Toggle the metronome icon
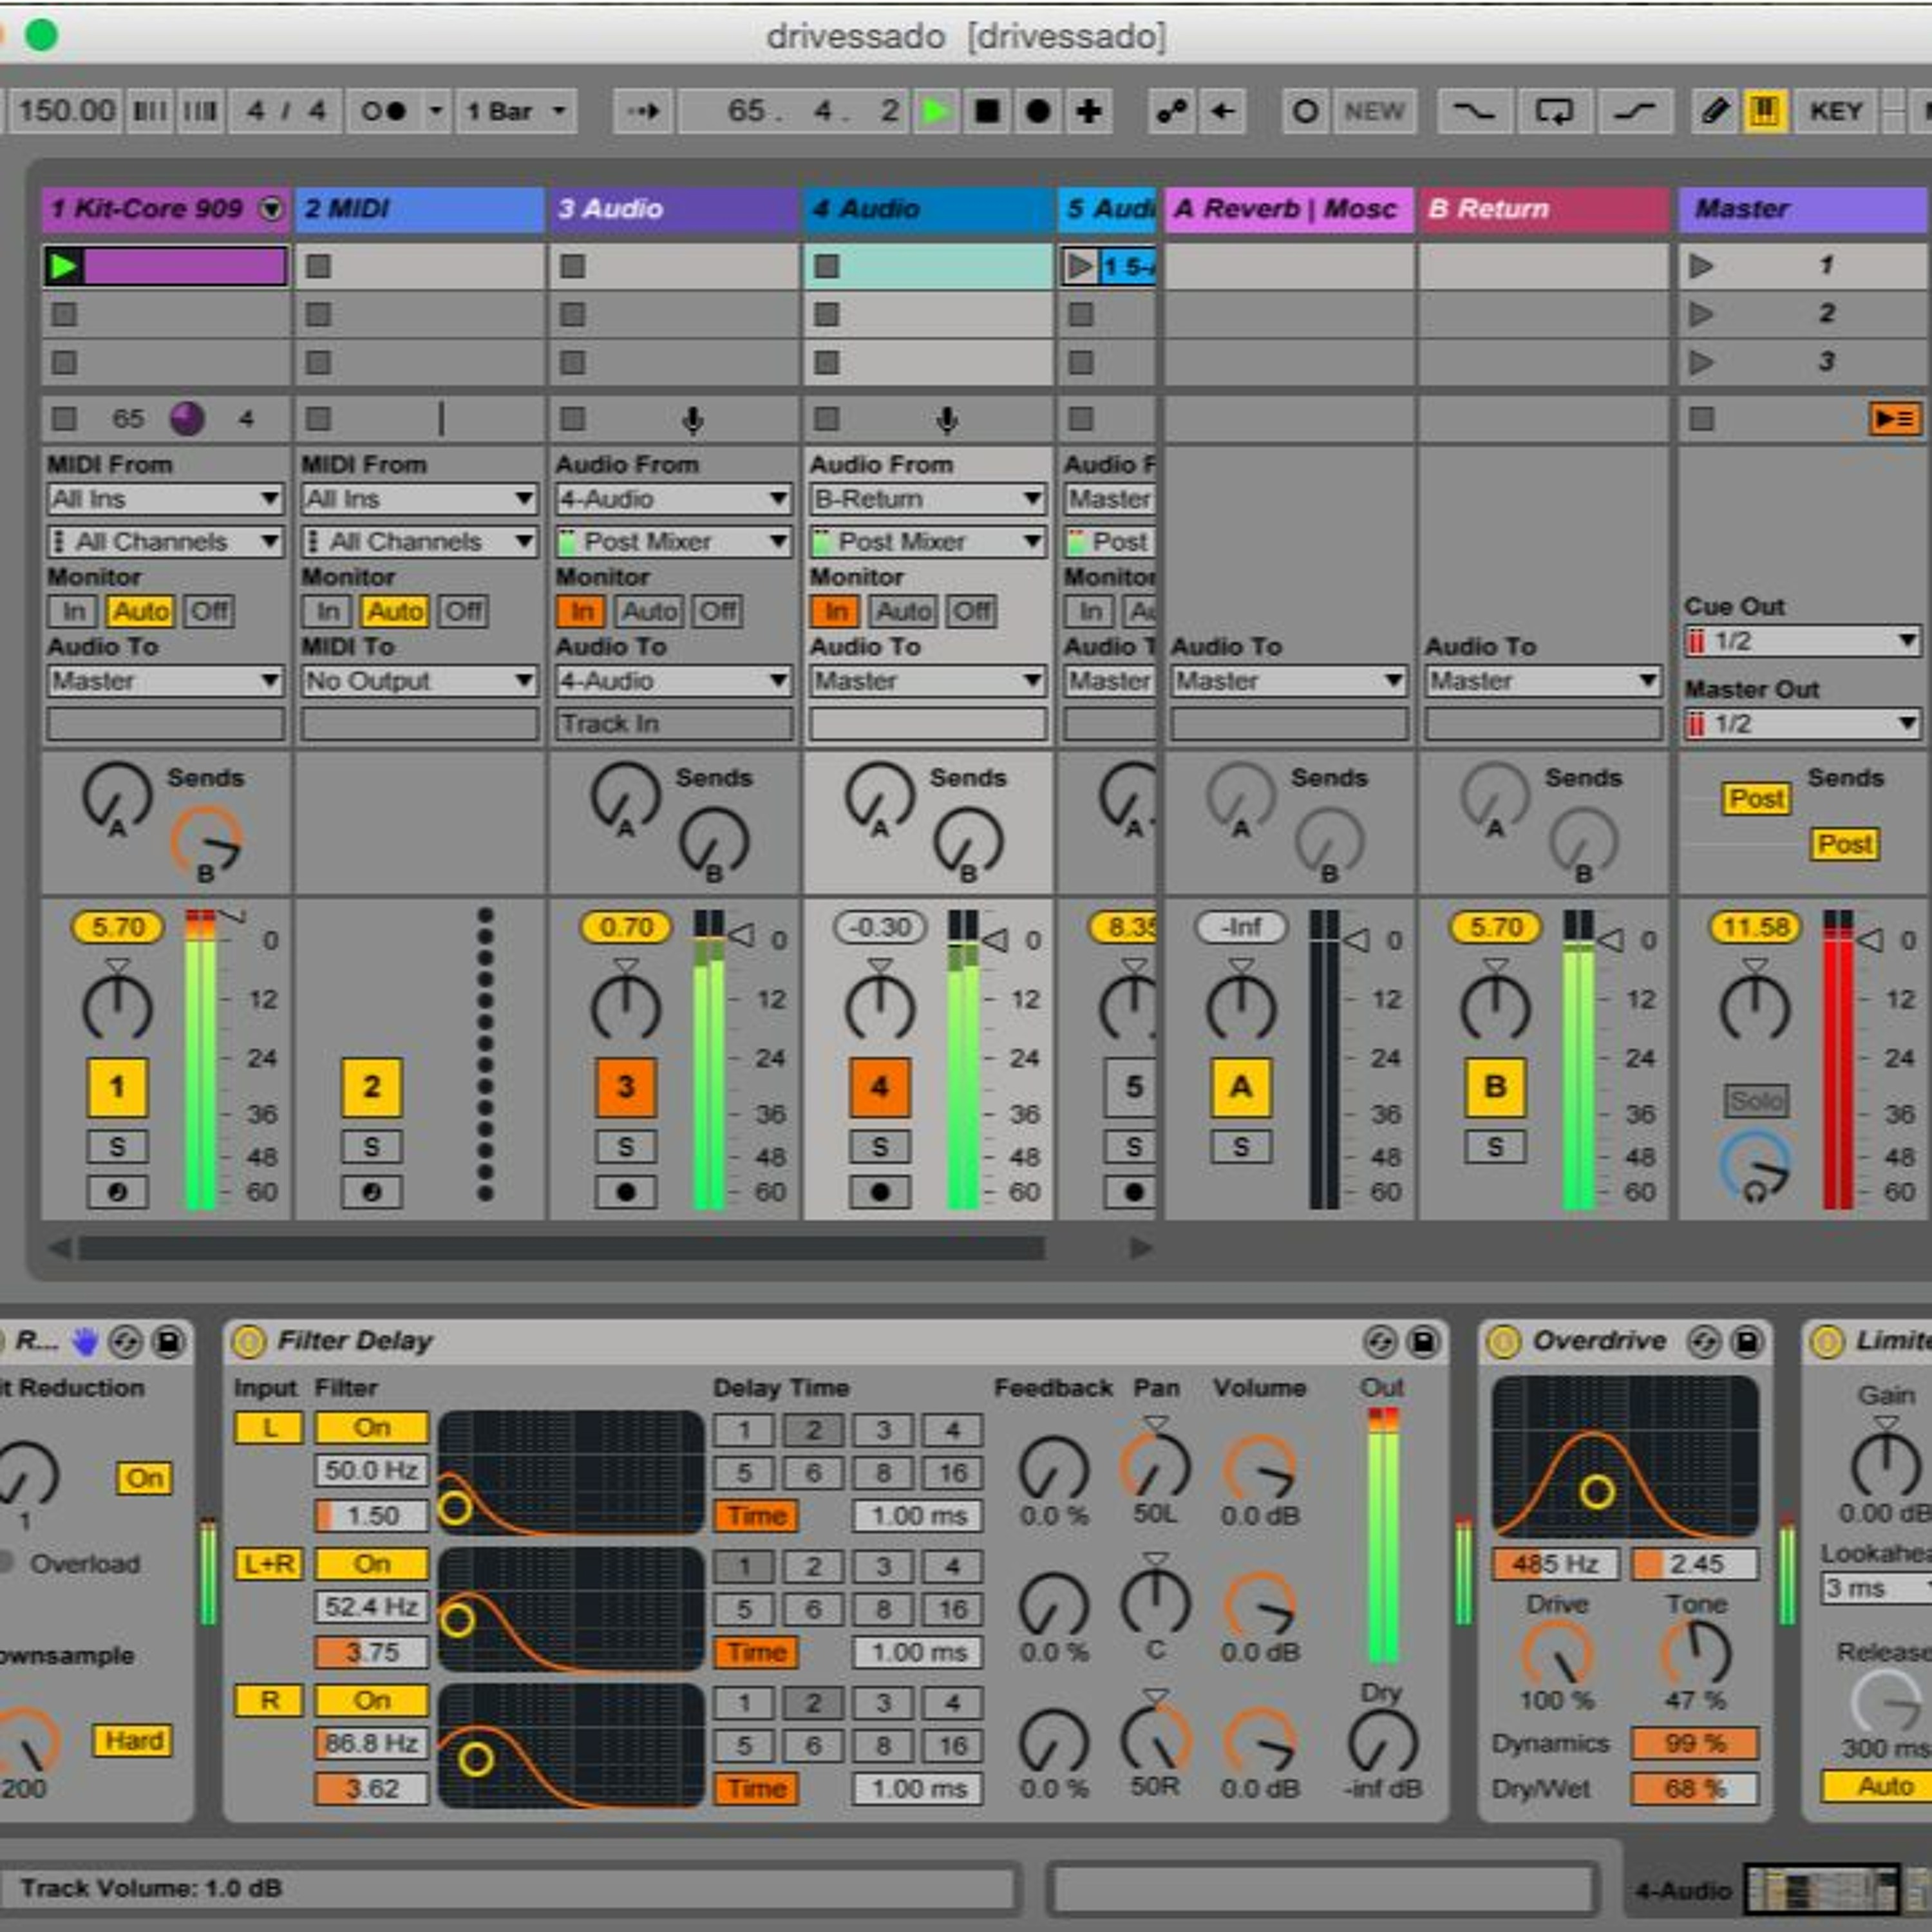This screenshot has height=1932, width=1932. 383,111
